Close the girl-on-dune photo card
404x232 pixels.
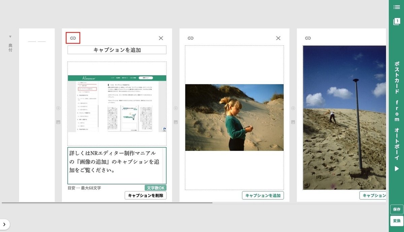pos(278,38)
